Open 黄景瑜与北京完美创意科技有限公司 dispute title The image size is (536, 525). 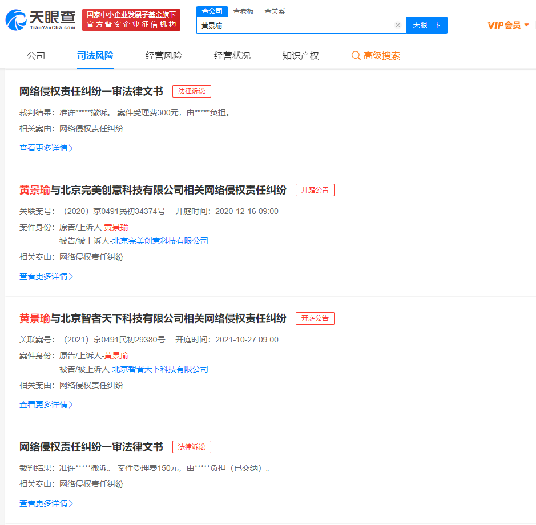tap(153, 190)
